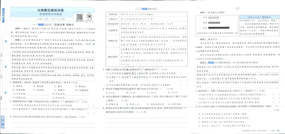This screenshot has width=285, height=134.
Task: Select answer A. 06:30
Action: point(110,92)
